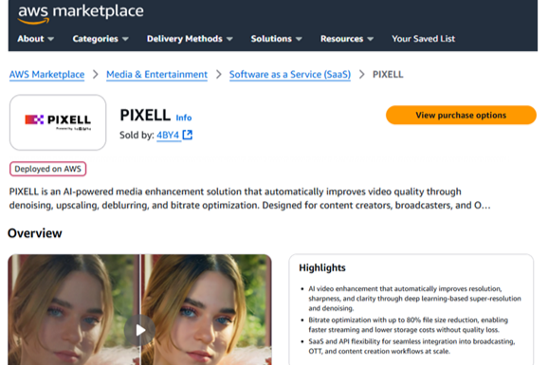Expand the Solutions menu
Viewport: 548px width, 365px height.
tap(276, 39)
